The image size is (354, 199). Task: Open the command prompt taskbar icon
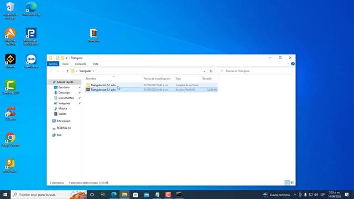179,195
